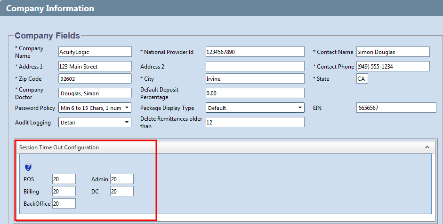Select the National Provider Id field
Image resolution: width=443 pixels, height=224 pixels.
pyautogui.click(x=255, y=52)
